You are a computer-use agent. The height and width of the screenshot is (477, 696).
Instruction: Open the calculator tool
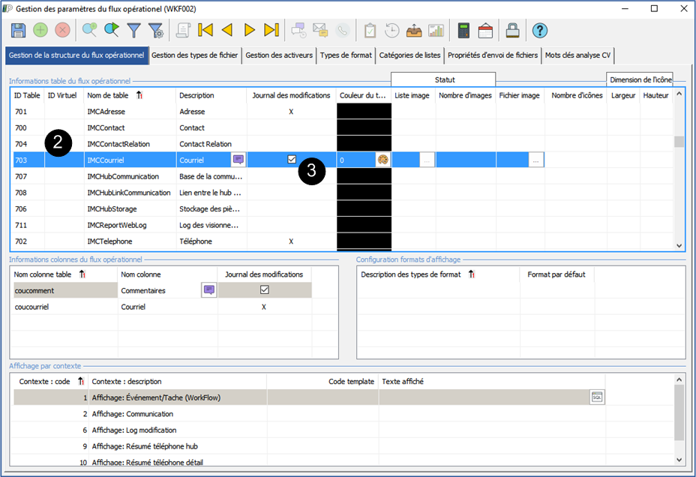coord(463,31)
